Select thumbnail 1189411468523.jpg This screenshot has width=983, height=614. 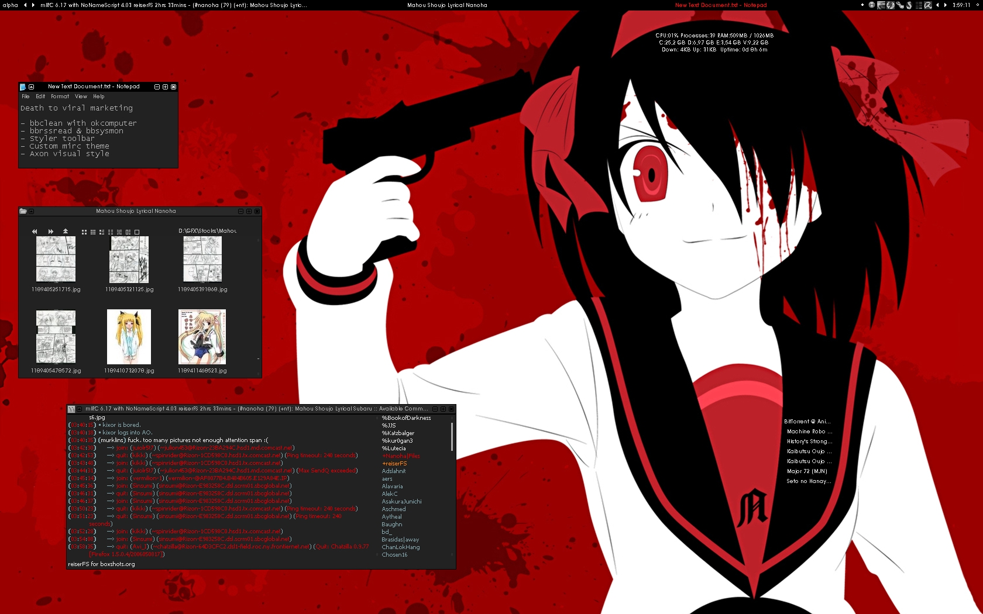(202, 337)
